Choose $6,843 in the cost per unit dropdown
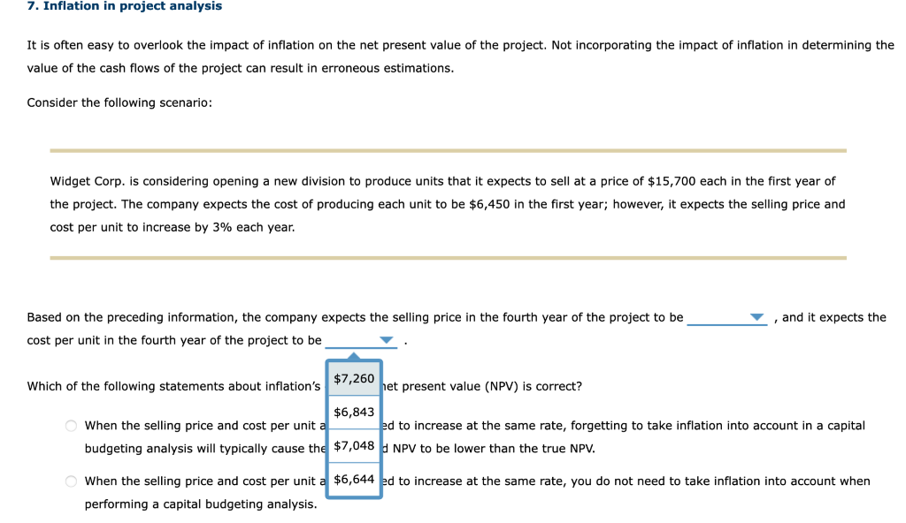The width and height of the screenshot is (906, 523). coord(352,412)
